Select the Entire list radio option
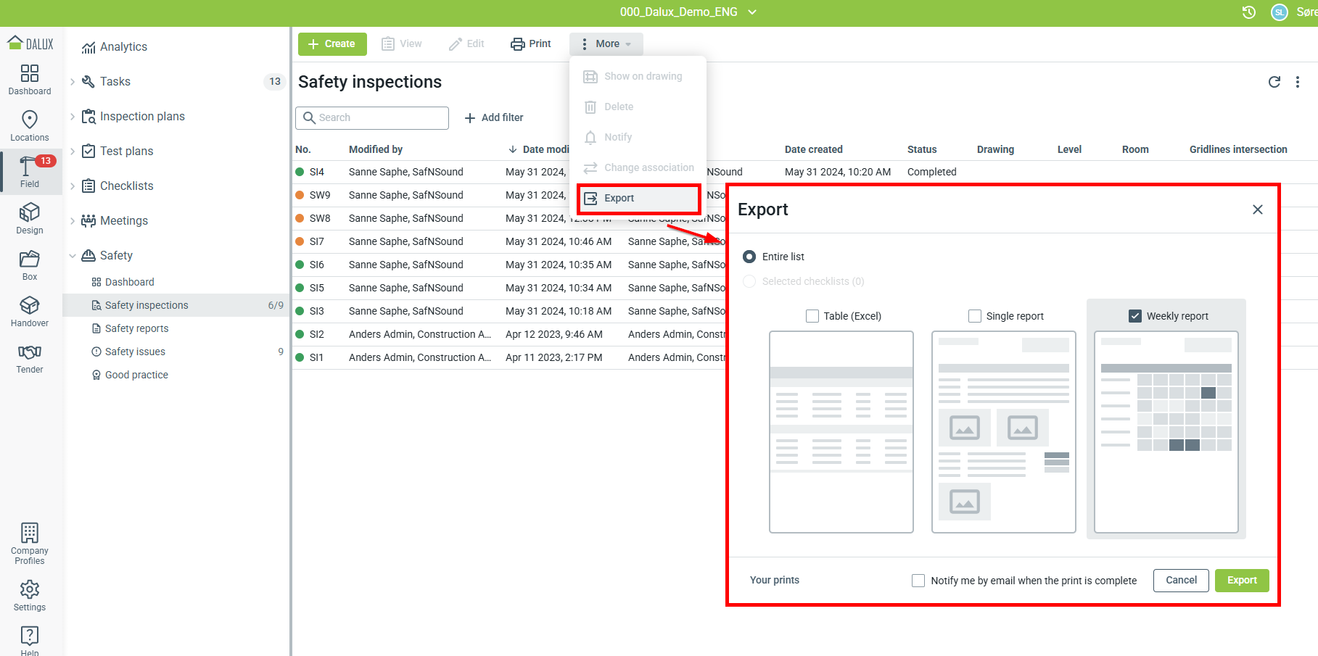Viewport: 1318px width, 656px height. pos(749,257)
